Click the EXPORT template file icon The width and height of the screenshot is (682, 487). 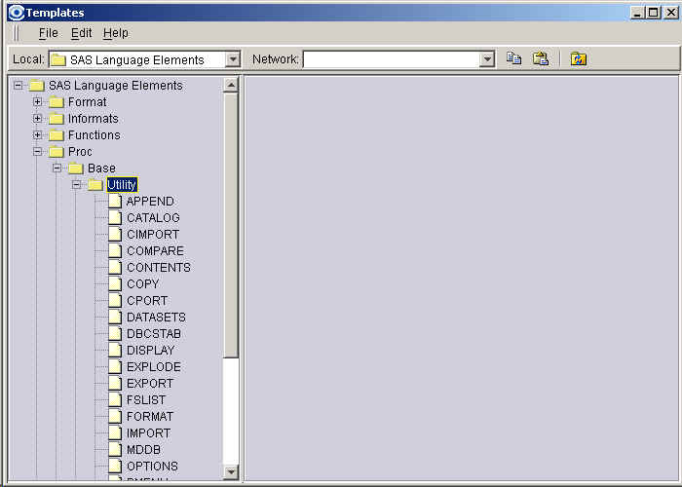[x=115, y=383]
